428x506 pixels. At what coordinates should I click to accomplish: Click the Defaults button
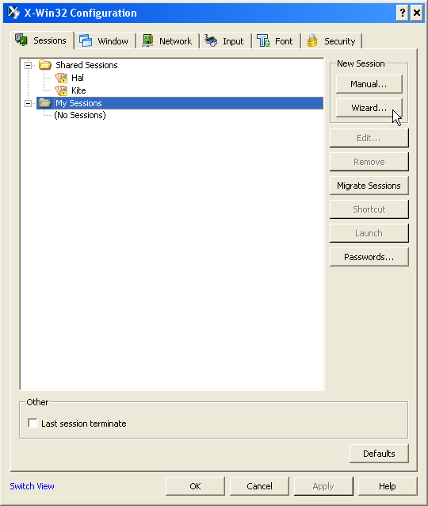[379, 454]
